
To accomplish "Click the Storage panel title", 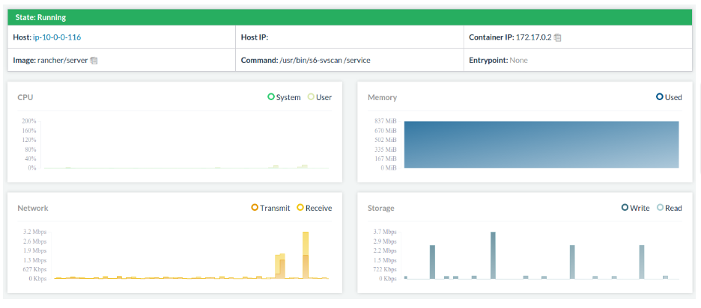I will pos(381,208).
